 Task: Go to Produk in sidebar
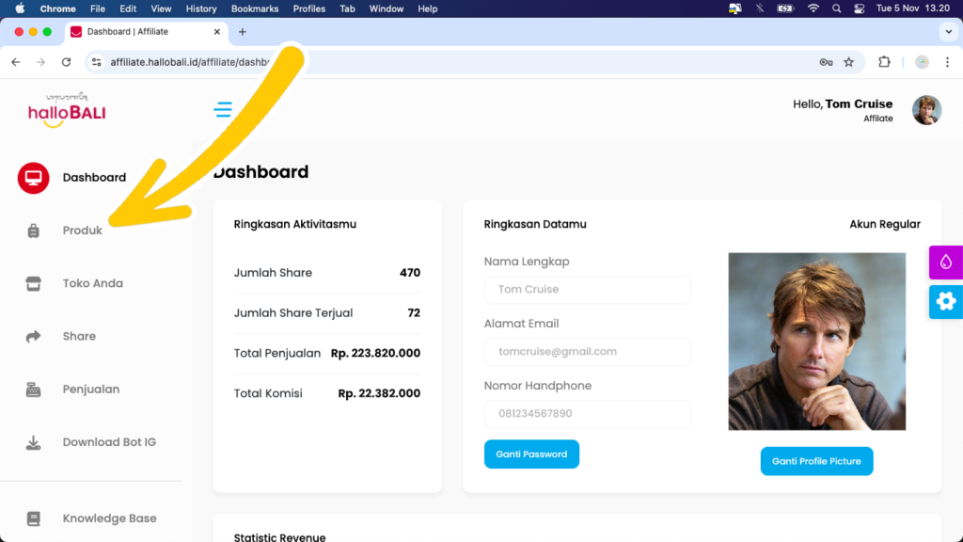[83, 231]
